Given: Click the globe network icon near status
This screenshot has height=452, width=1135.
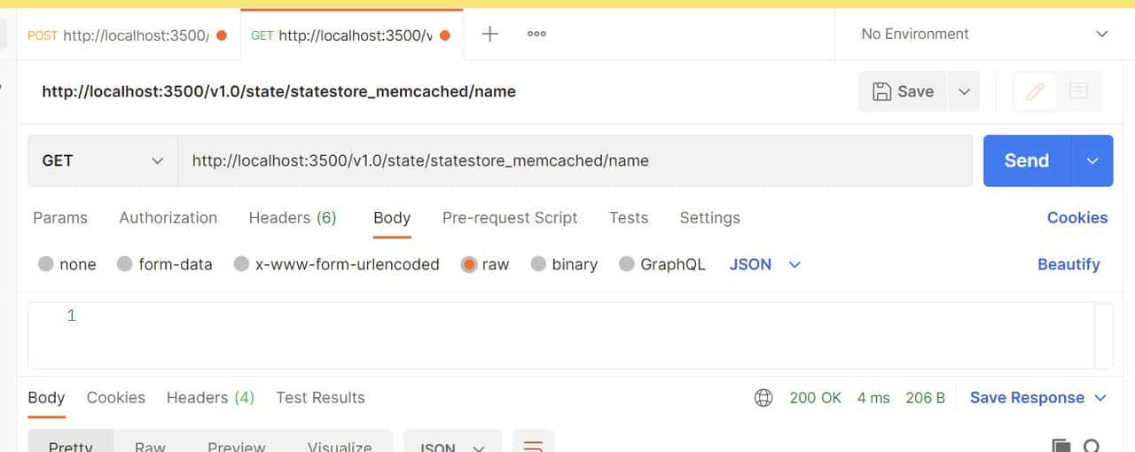Looking at the screenshot, I should [x=763, y=398].
